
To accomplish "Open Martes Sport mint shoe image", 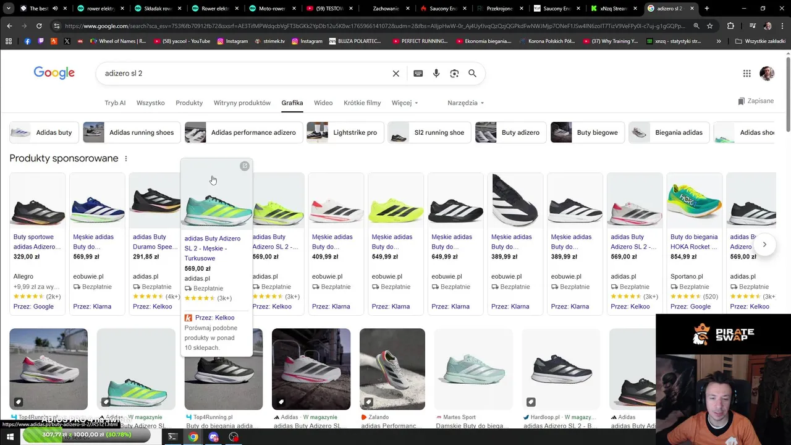I will point(473,369).
